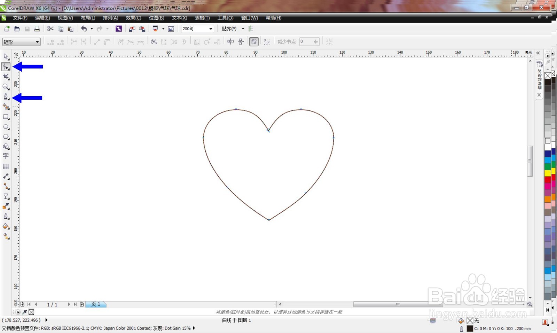Select the Pen drawing tool in toolbox
The width and height of the screenshot is (557, 333).
click(x=6, y=97)
